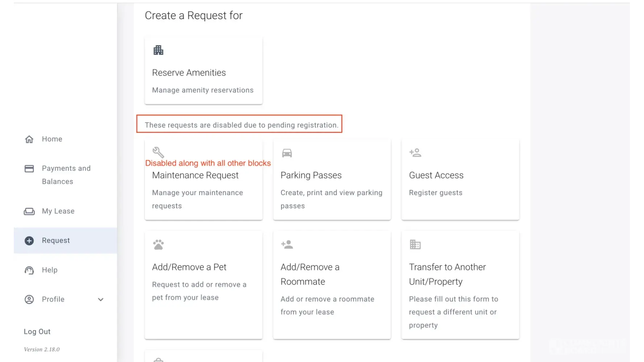Open the Parking Passes card title
The width and height of the screenshot is (644, 362).
pyautogui.click(x=311, y=175)
